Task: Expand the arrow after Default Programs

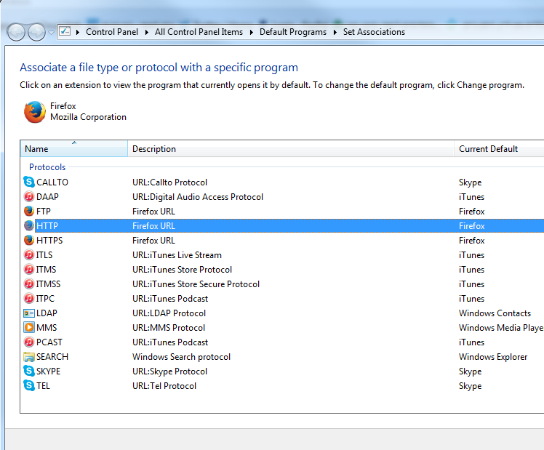Action: coord(335,32)
